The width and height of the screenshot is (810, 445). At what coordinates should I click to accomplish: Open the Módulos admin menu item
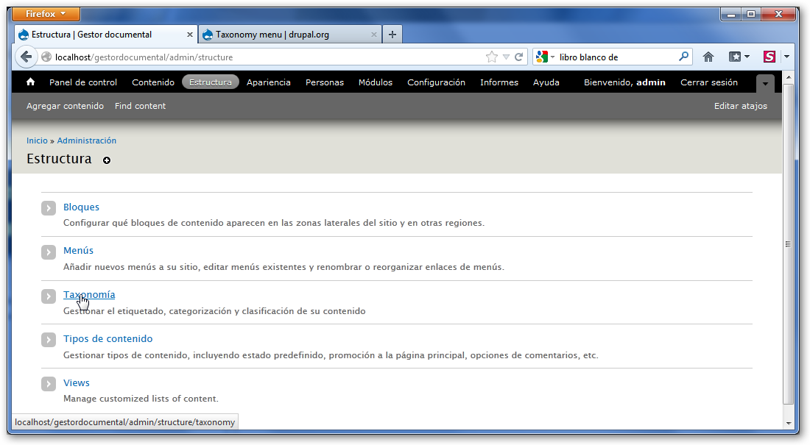click(x=376, y=82)
